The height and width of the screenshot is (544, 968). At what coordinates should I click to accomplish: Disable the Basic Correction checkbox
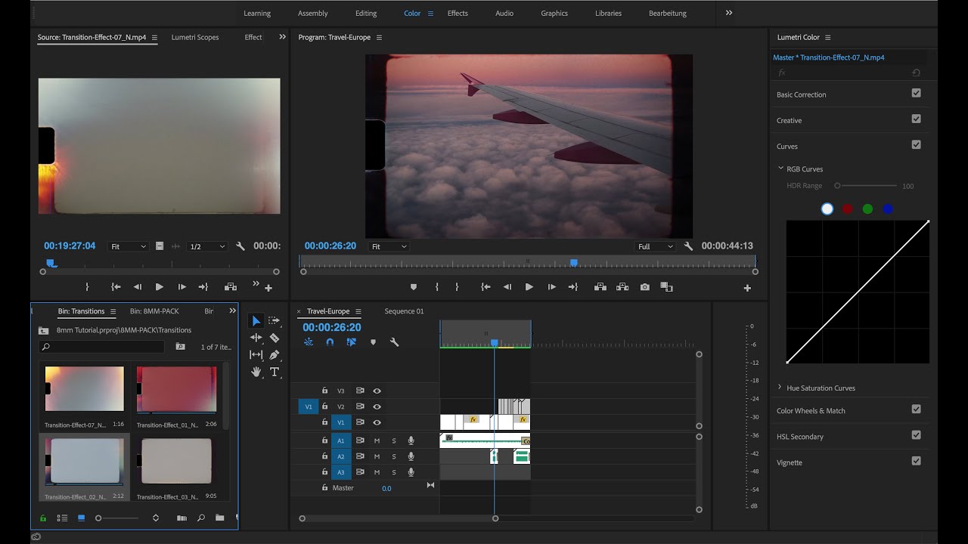click(916, 94)
